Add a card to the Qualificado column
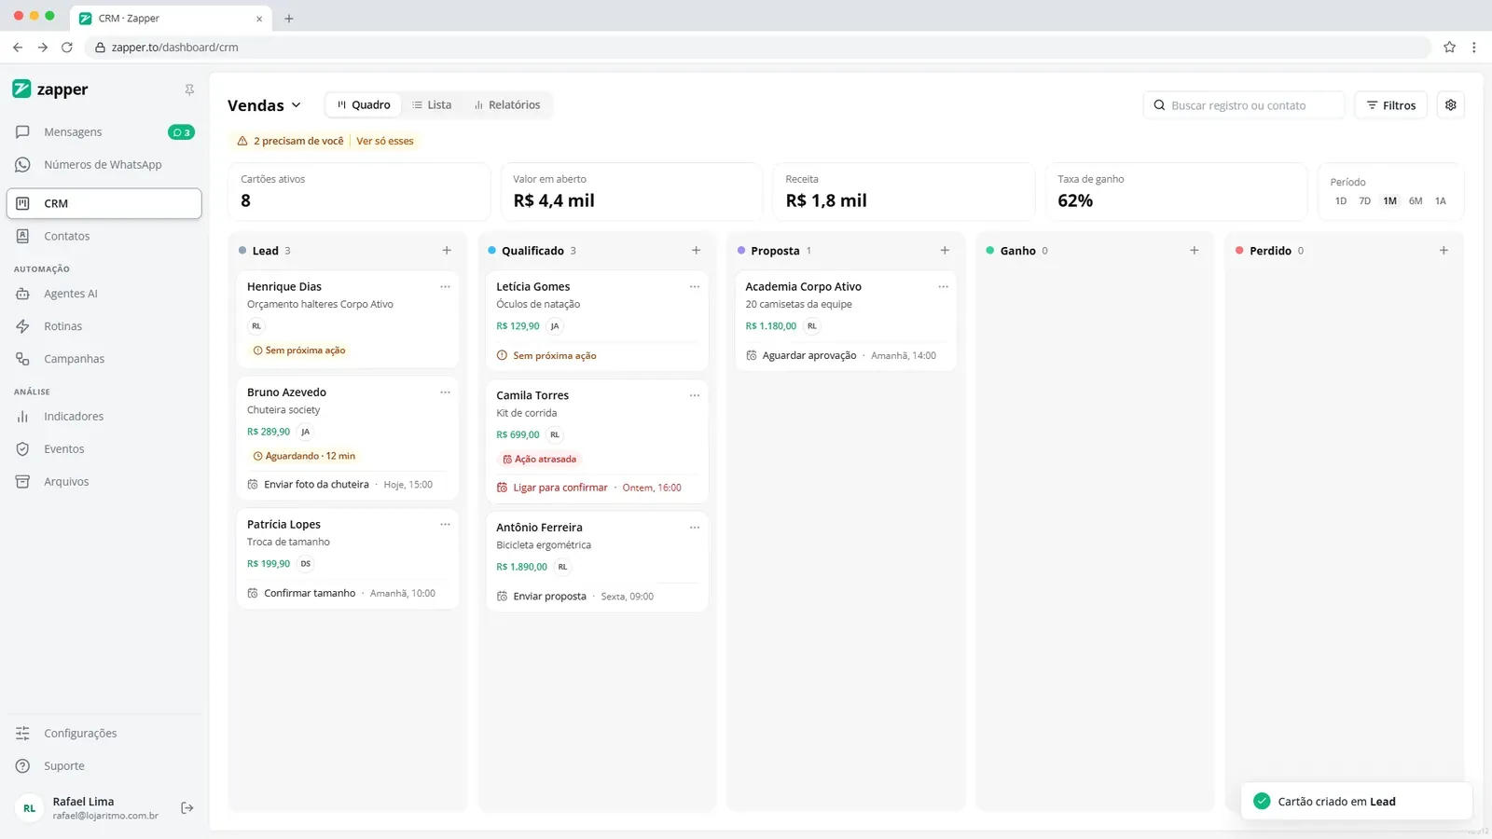 click(696, 251)
